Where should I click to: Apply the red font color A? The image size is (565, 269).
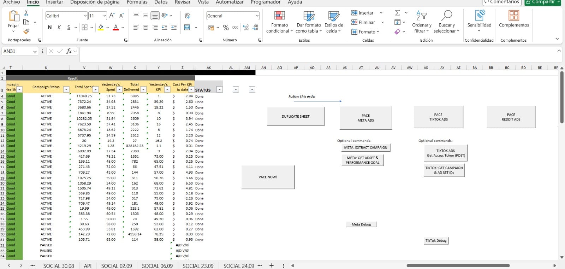(116, 27)
